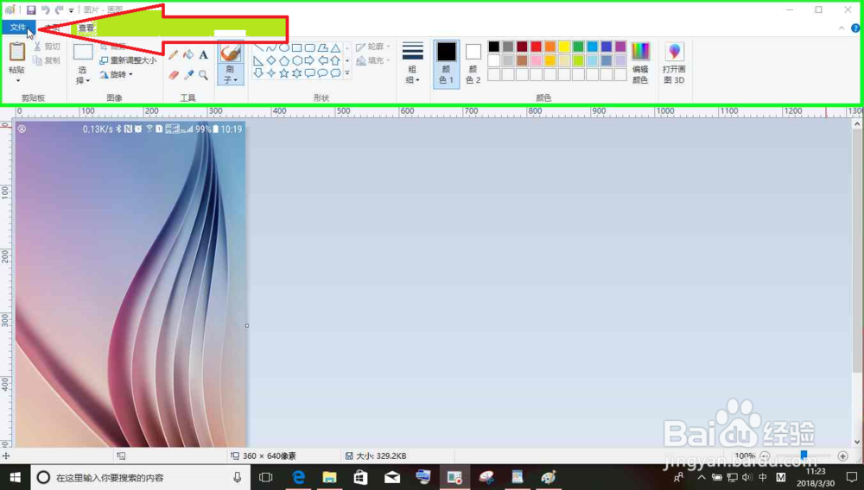Pick the pink color swatch

tap(537, 60)
